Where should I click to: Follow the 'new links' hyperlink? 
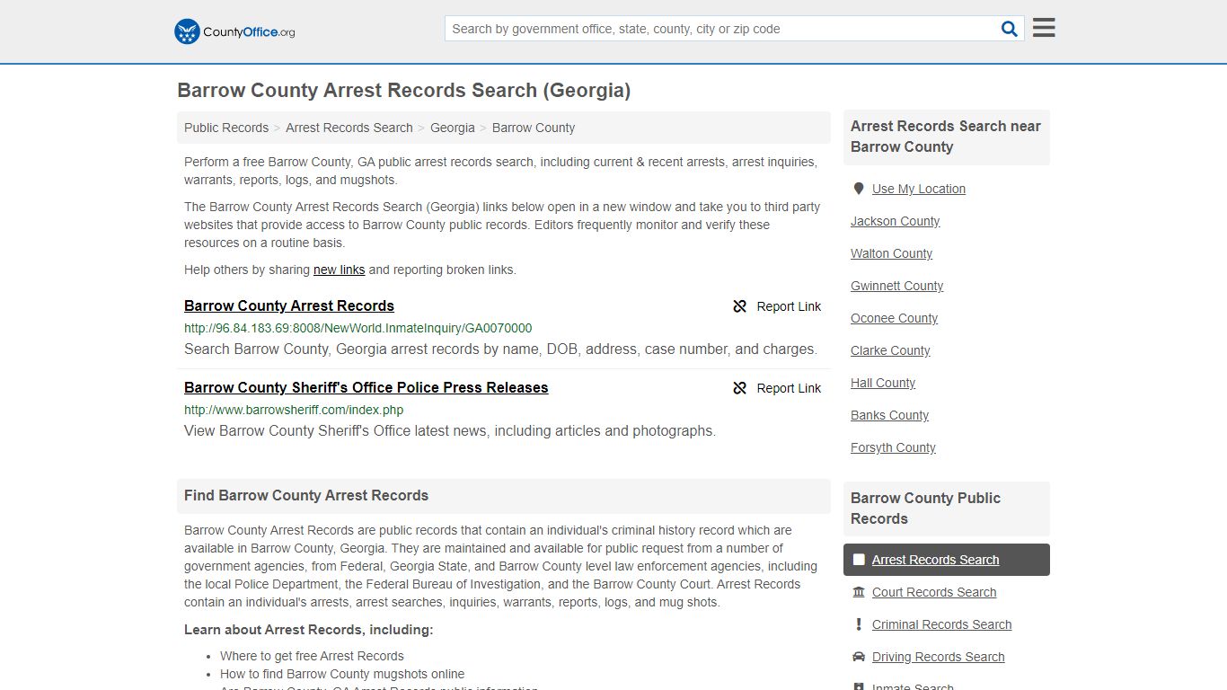[x=339, y=270]
